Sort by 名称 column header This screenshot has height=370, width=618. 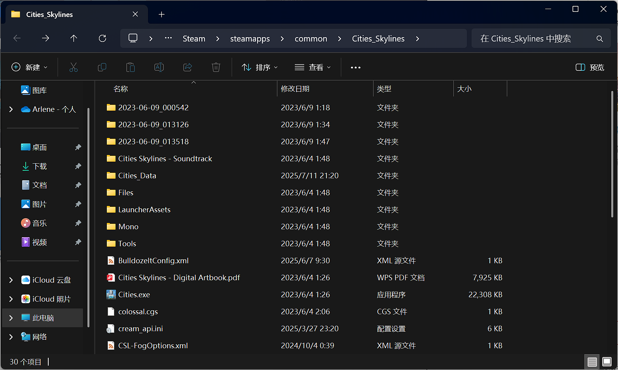pyautogui.click(x=186, y=89)
